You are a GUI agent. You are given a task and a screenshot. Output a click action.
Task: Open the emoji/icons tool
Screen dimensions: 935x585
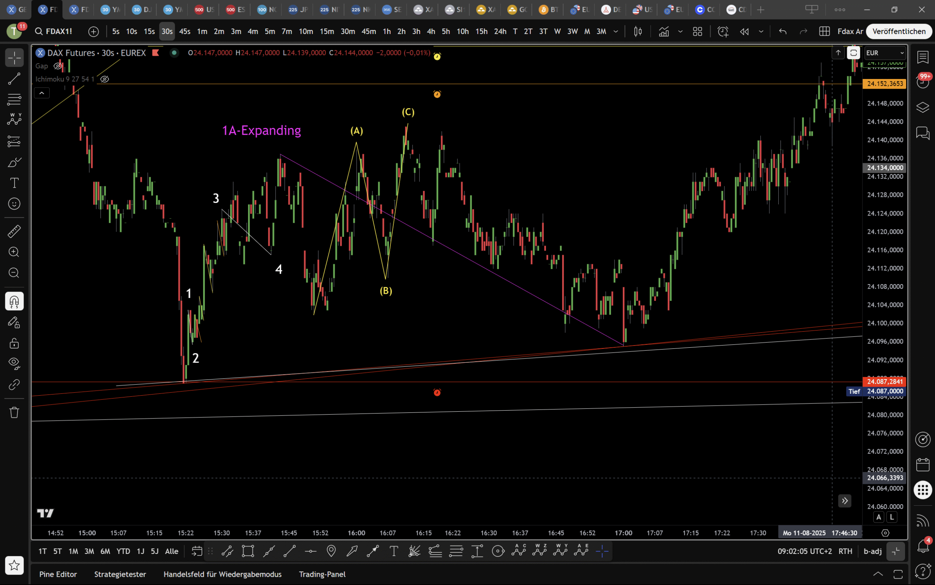pos(14,204)
